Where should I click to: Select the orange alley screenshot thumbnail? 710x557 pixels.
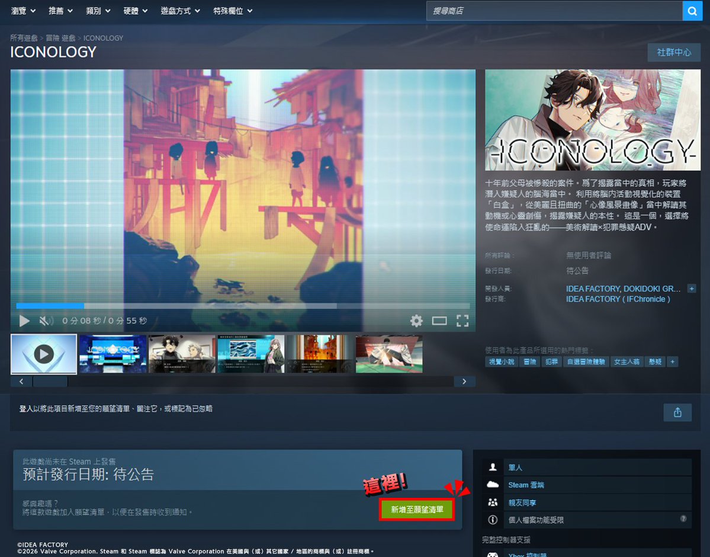point(320,354)
